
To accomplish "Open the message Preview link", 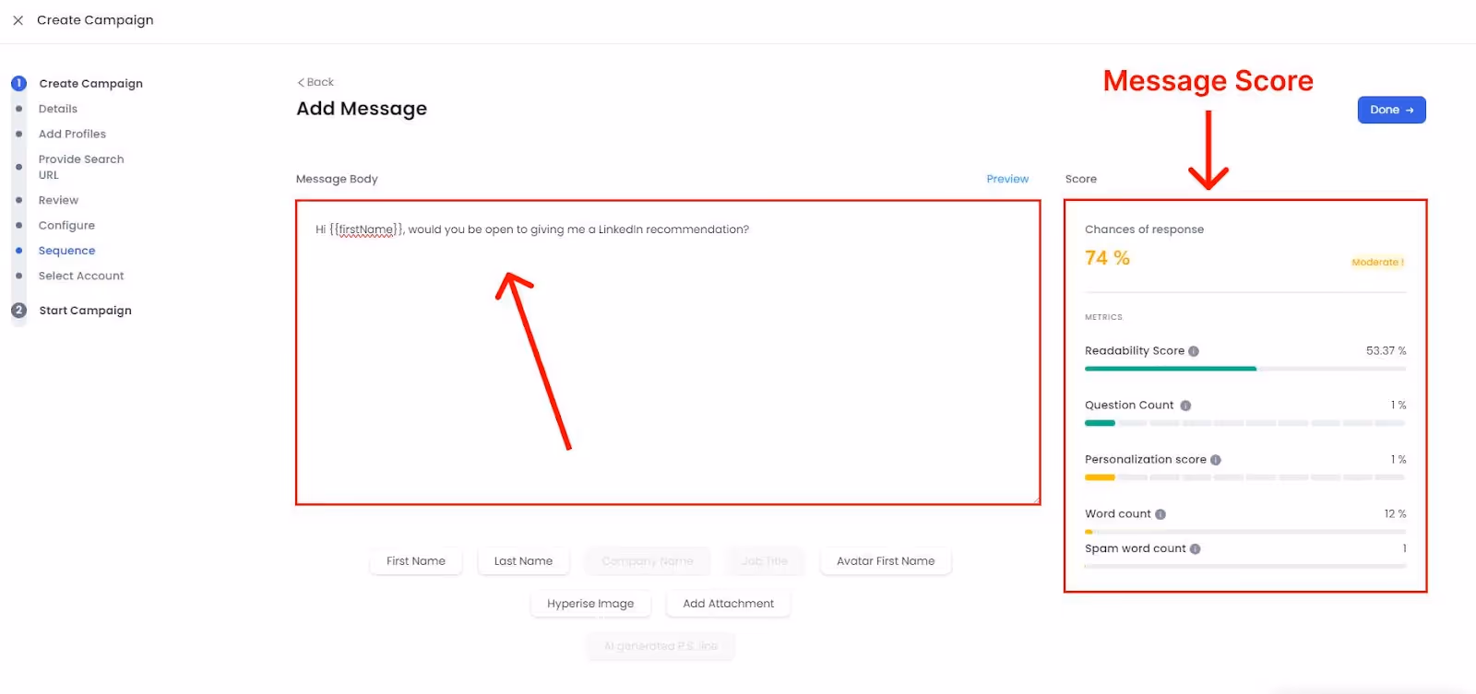I will click(1007, 179).
